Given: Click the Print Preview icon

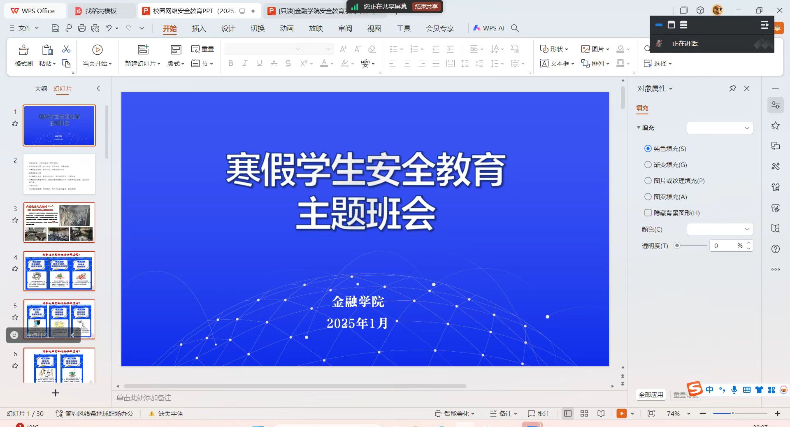Looking at the screenshot, I should coord(95,28).
